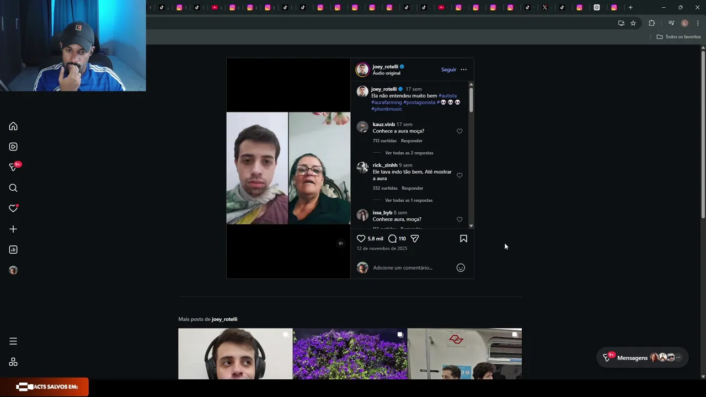This screenshot has width=706, height=397.
Task: Like issa_byb's comment
Action: click(x=459, y=219)
